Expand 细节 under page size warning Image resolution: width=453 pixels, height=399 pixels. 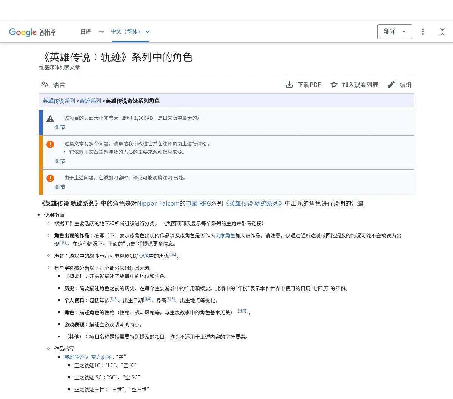[x=60, y=127]
